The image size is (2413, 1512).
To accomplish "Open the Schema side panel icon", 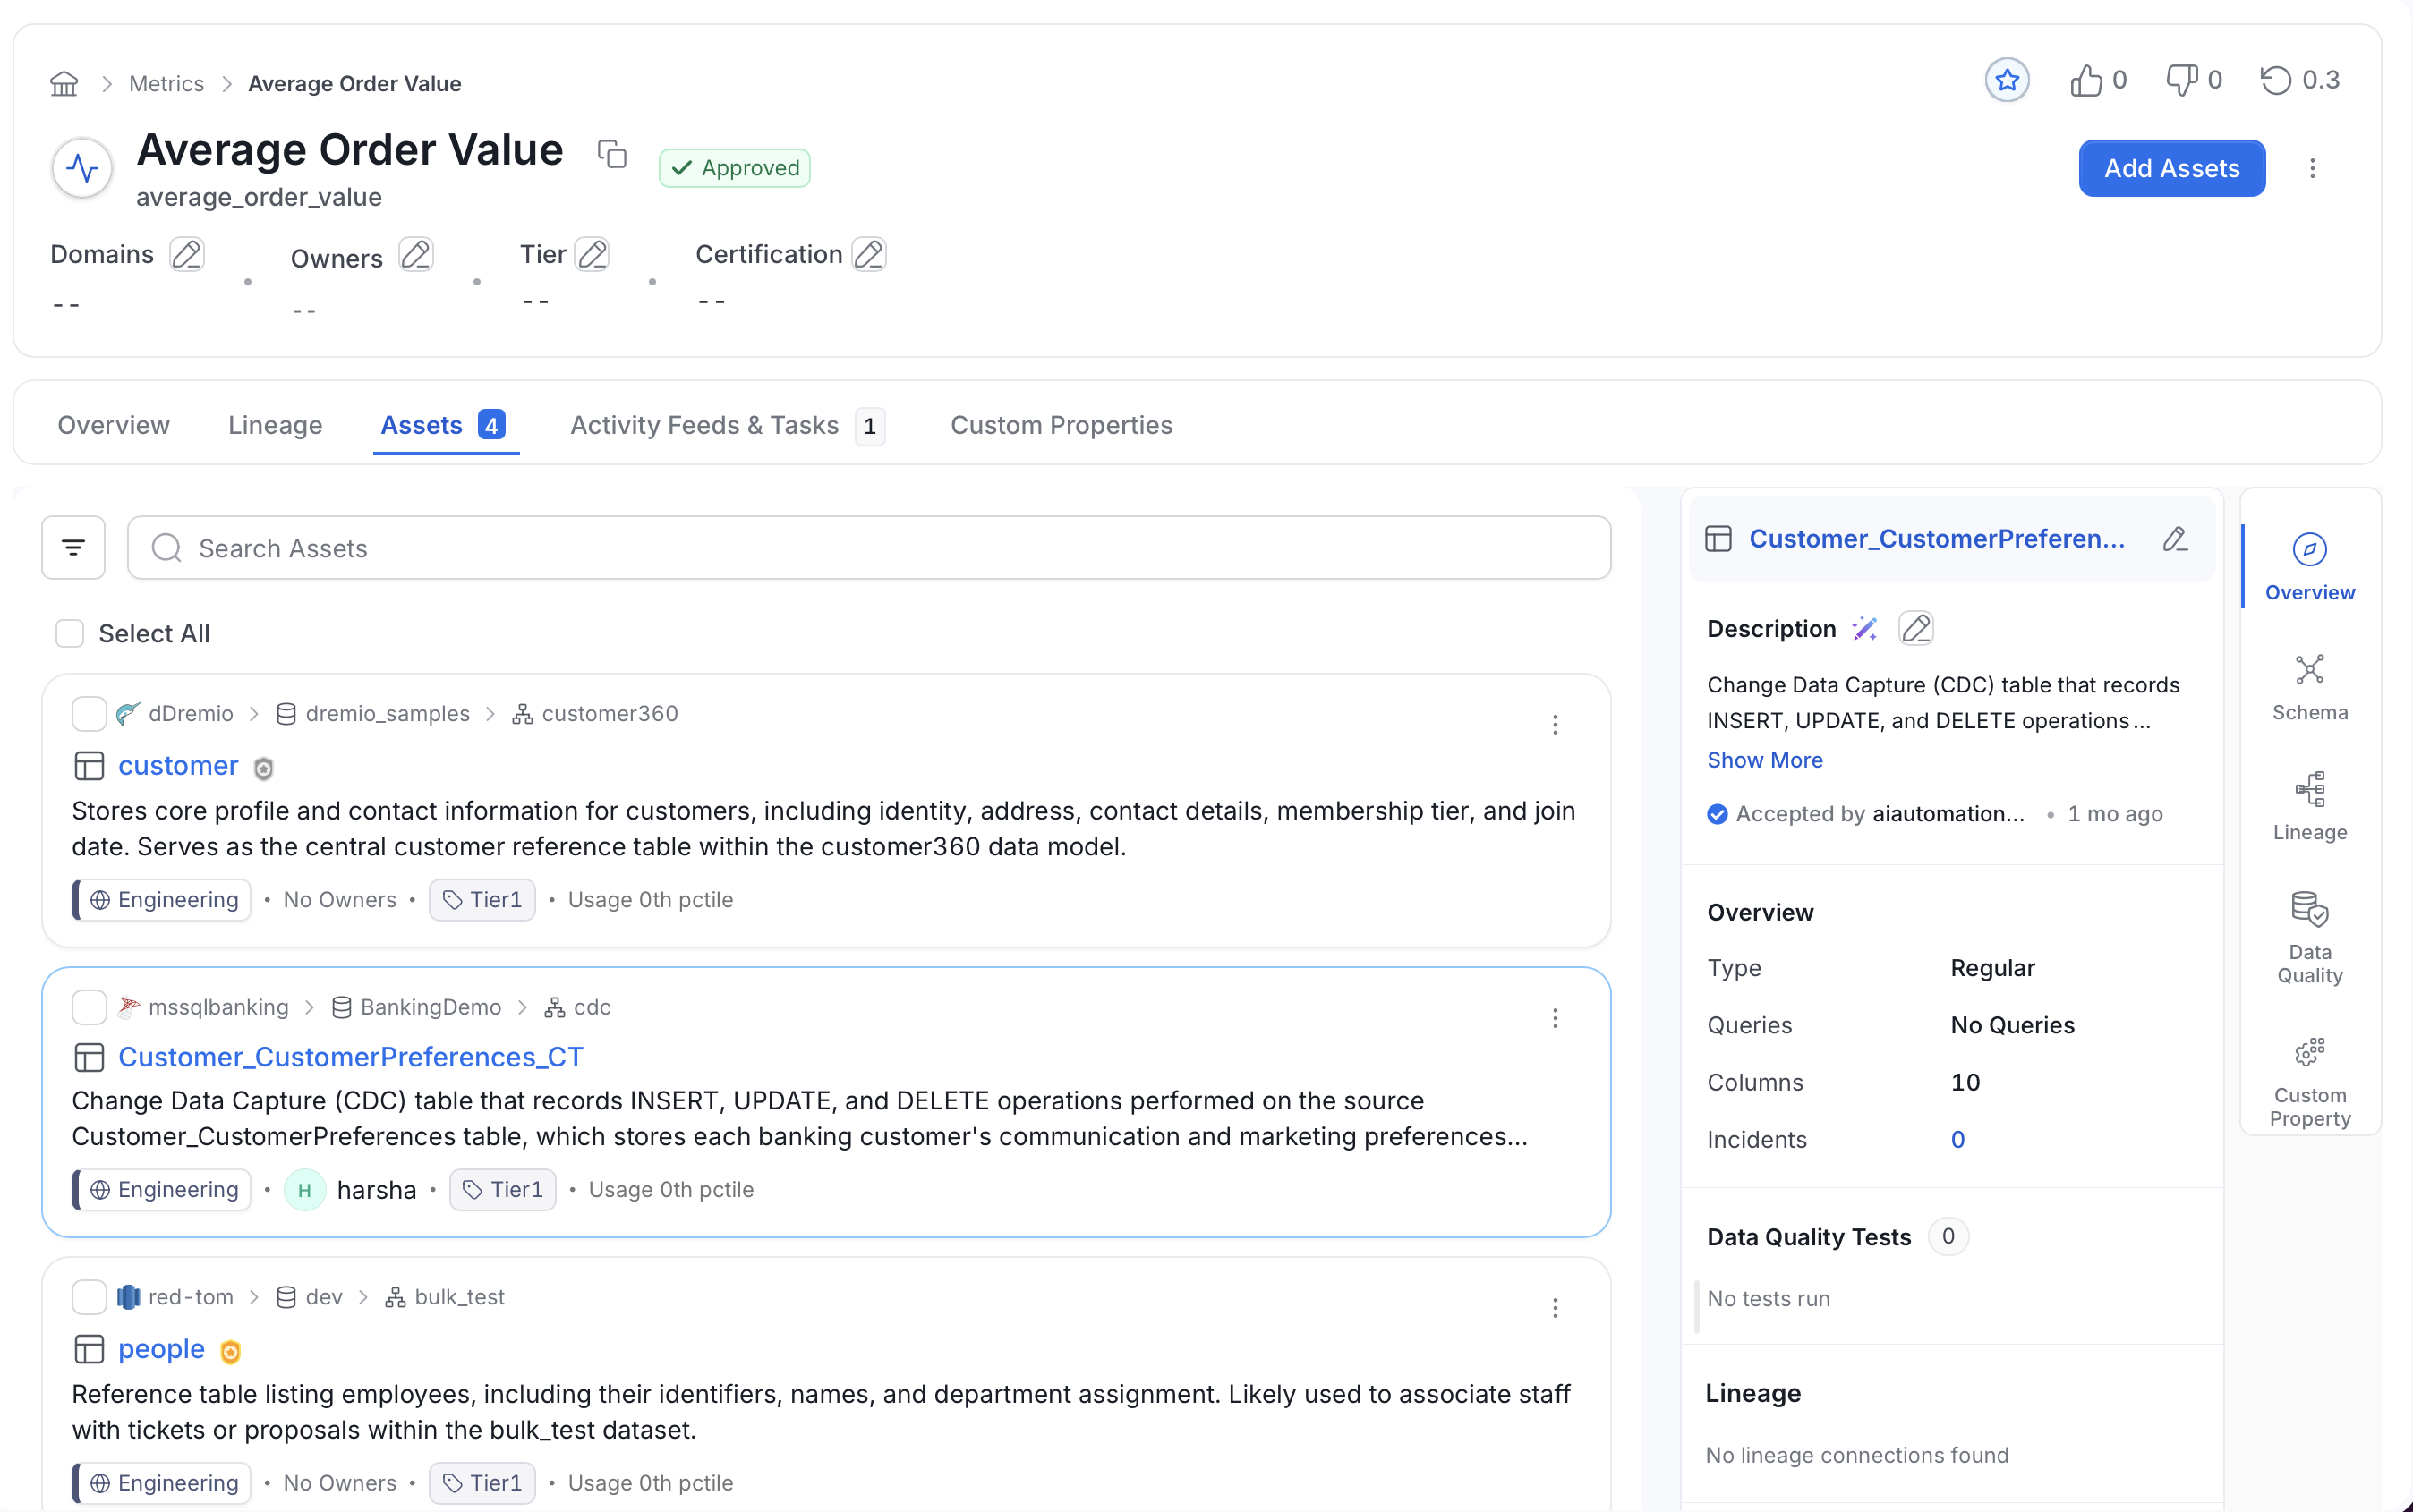I will coord(2309,687).
